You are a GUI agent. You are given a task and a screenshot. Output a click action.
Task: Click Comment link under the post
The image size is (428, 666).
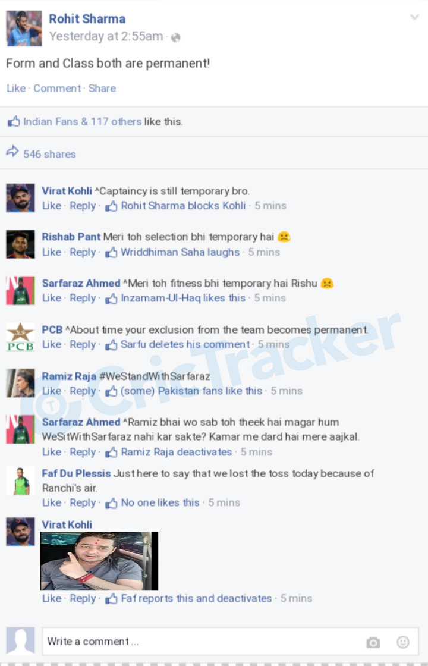click(x=57, y=89)
